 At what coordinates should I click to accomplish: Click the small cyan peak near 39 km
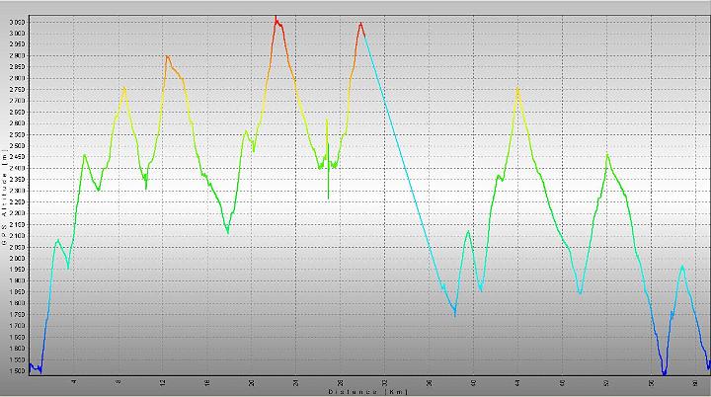pyautogui.click(x=468, y=232)
